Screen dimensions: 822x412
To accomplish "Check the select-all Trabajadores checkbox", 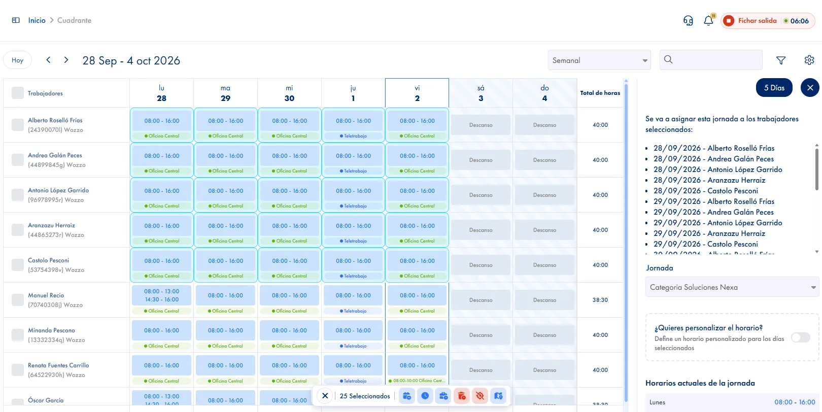I will pyautogui.click(x=18, y=93).
